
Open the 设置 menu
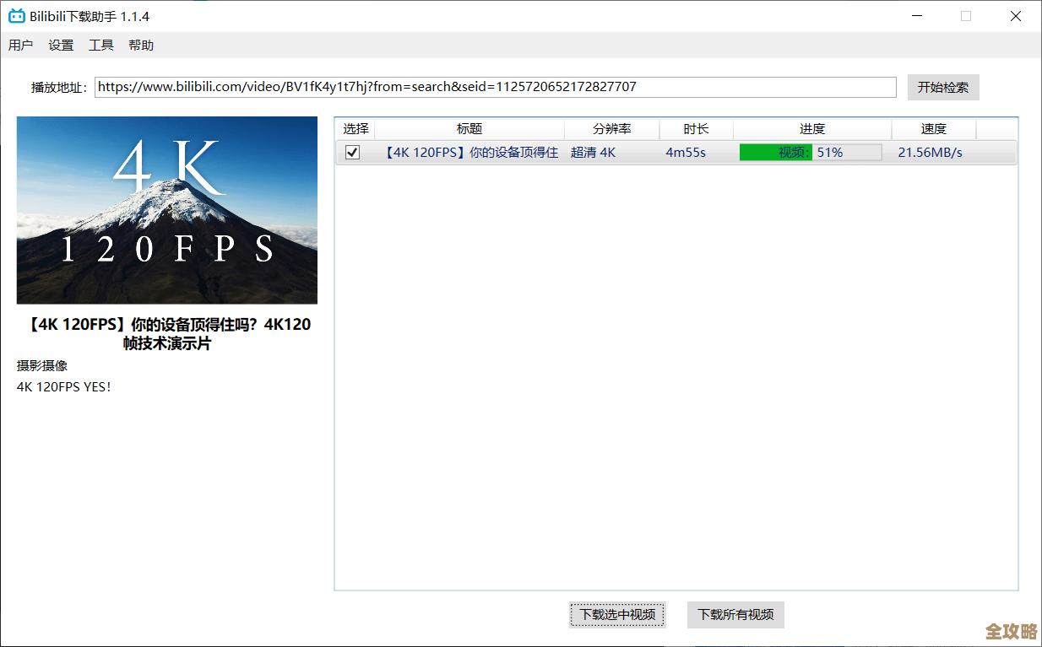coord(60,45)
